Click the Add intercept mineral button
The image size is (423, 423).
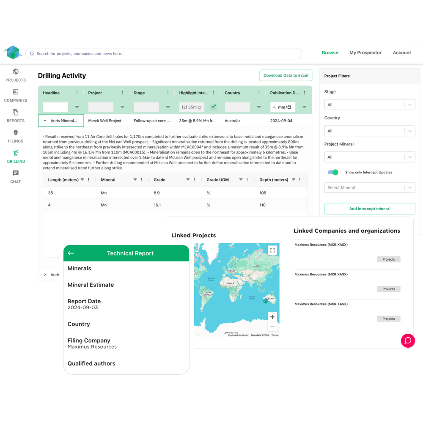tap(369, 209)
